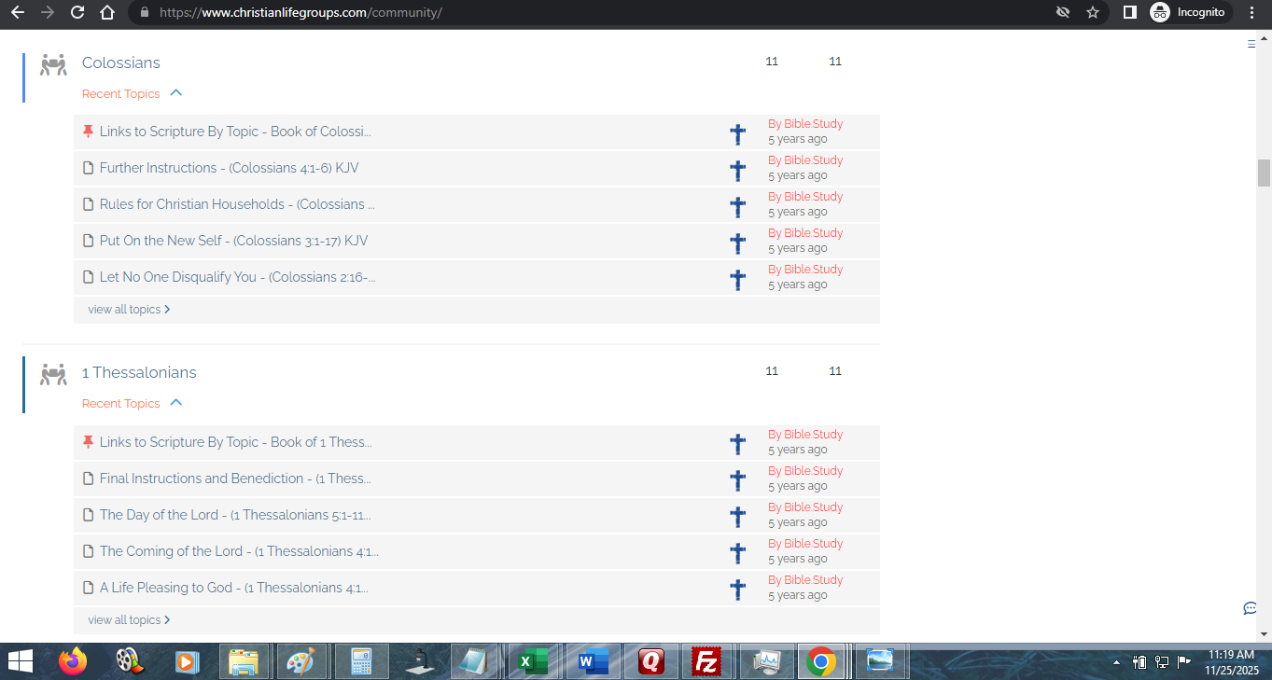Open the 1 Thessalonians forum link
Image resolution: width=1272 pixels, height=680 pixels.
pos(139,372)
